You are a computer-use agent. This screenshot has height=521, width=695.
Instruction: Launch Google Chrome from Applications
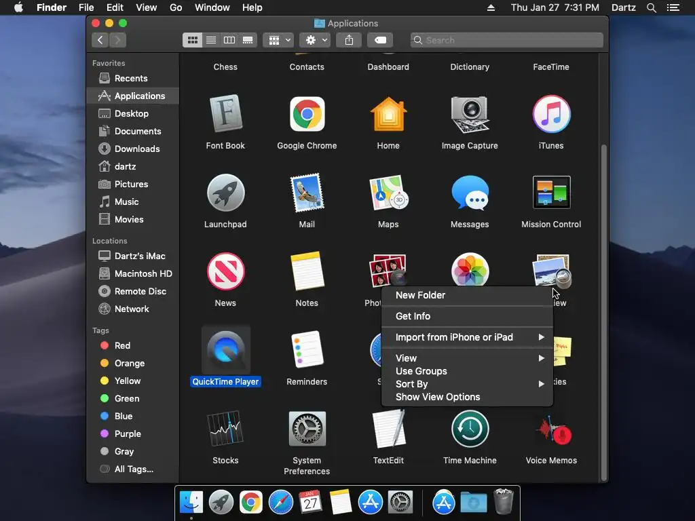(307, 114)
